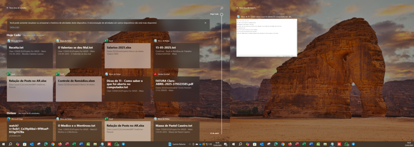Screen dimensions: 414x147
Task: Open WhatsApp on the primary monitor's taskbar
Action: (116, 144)
